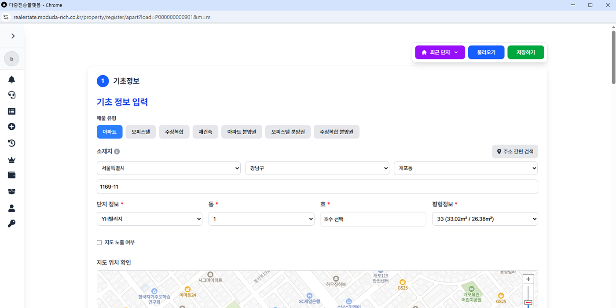Image resolution: width=616 pixels, height=308 pixels.
Task: Click the 주소 간편 검색 button
Action: click(x=515, y=151)
